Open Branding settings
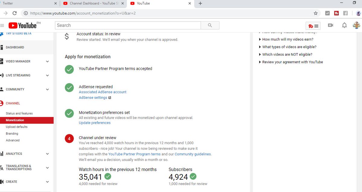Screen dimensions: 362x192 (12, 134)
